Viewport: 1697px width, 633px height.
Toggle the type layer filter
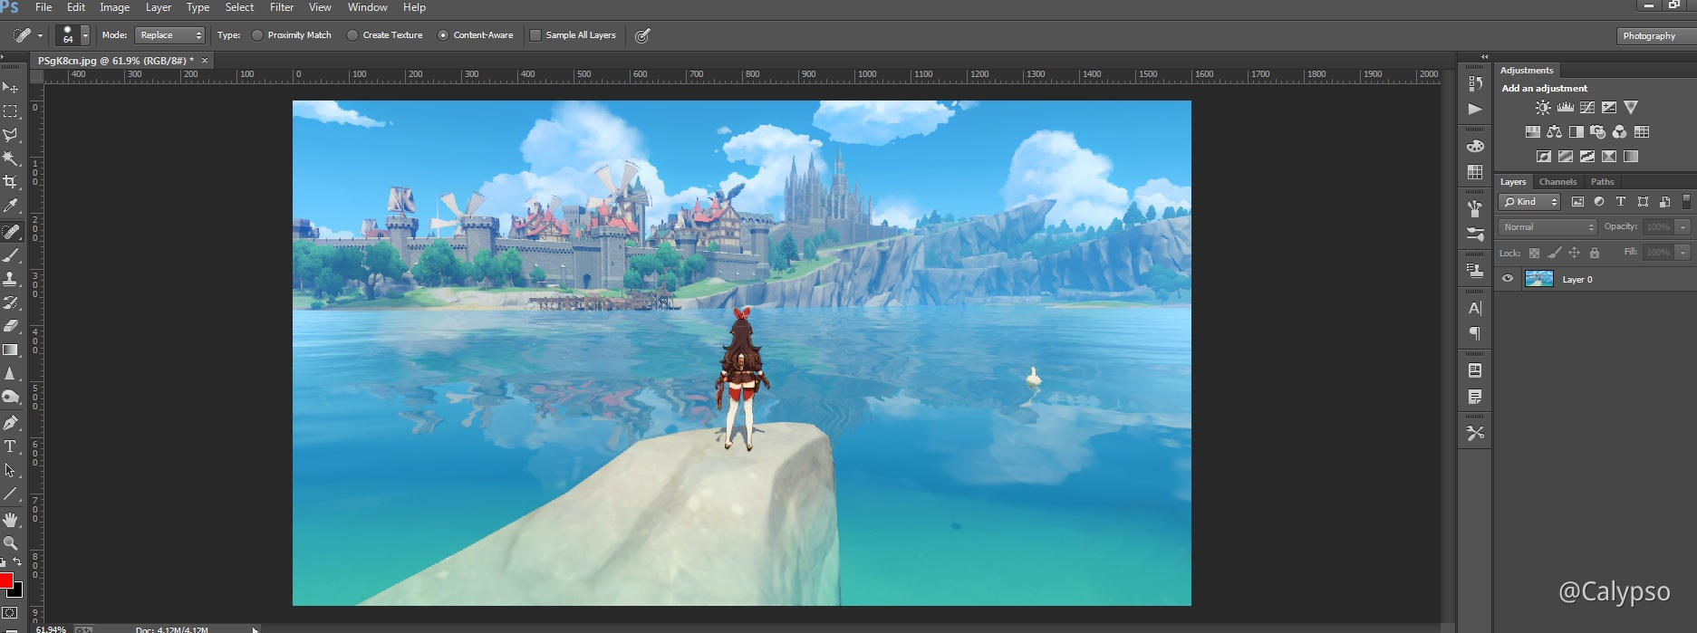(x=1621, y=202)
